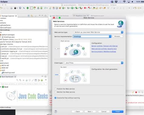The height and width of the screenshot is (115, 144).
Task: Click the Finish button
Action: coord(118,111)
